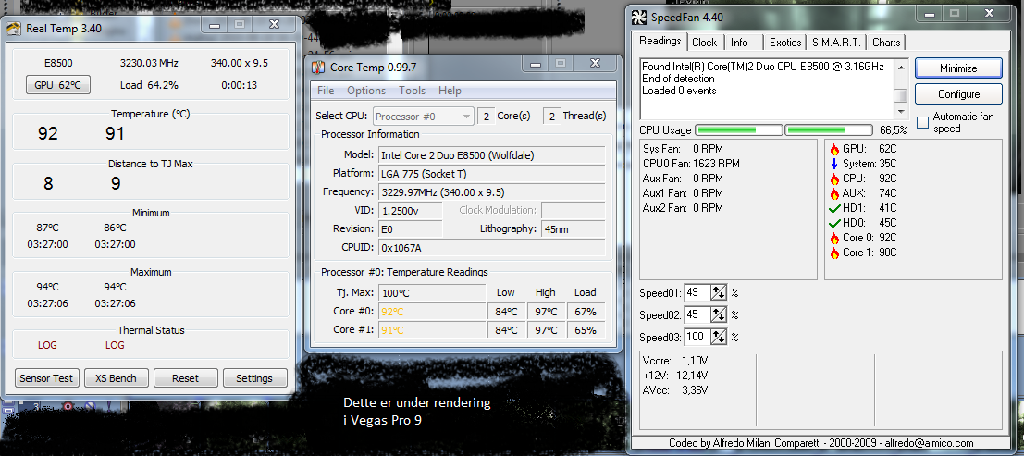Image resolution: width=1024 pixels, height=456 pixels.
Task: Click the Core 1 flame icon
Action: click(834, 253)
